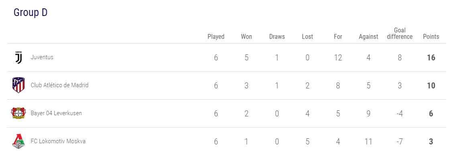Image resolution: width=455 pixels, height=160 pixels.
Task: Open the Bayer 04 Leverkusen link
Action: point(56,113)
